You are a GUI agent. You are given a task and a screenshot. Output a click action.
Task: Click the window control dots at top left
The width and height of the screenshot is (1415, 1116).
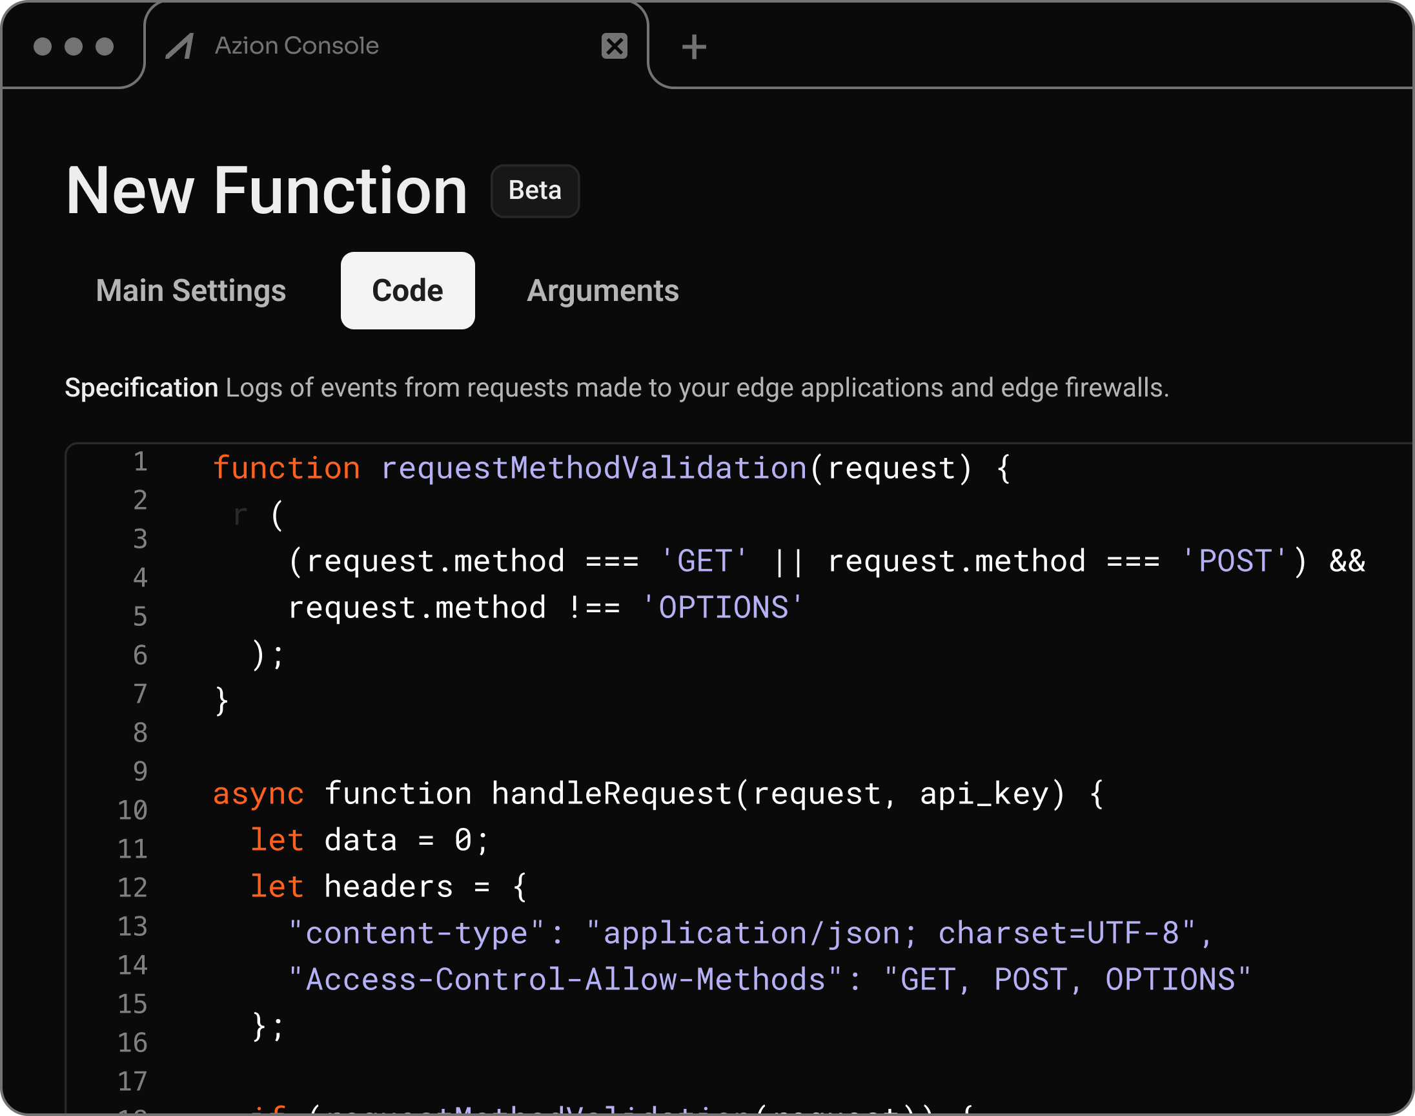click(x=72, y=46)
